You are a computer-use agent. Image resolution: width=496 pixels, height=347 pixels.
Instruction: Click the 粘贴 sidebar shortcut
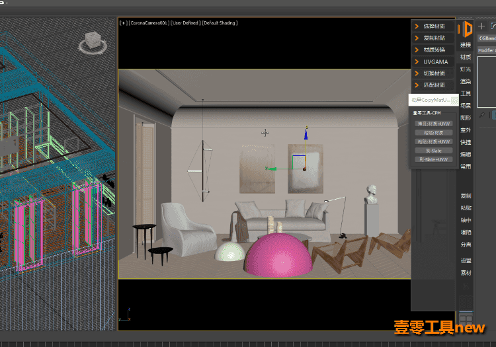tap(466, 208)
